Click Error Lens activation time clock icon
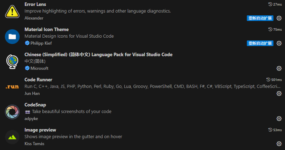 [x=270, y=4]
